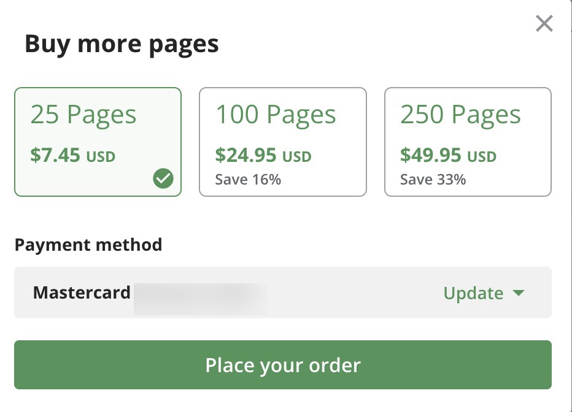Click the "100 Pages" title text

click(x=276, y=115)
